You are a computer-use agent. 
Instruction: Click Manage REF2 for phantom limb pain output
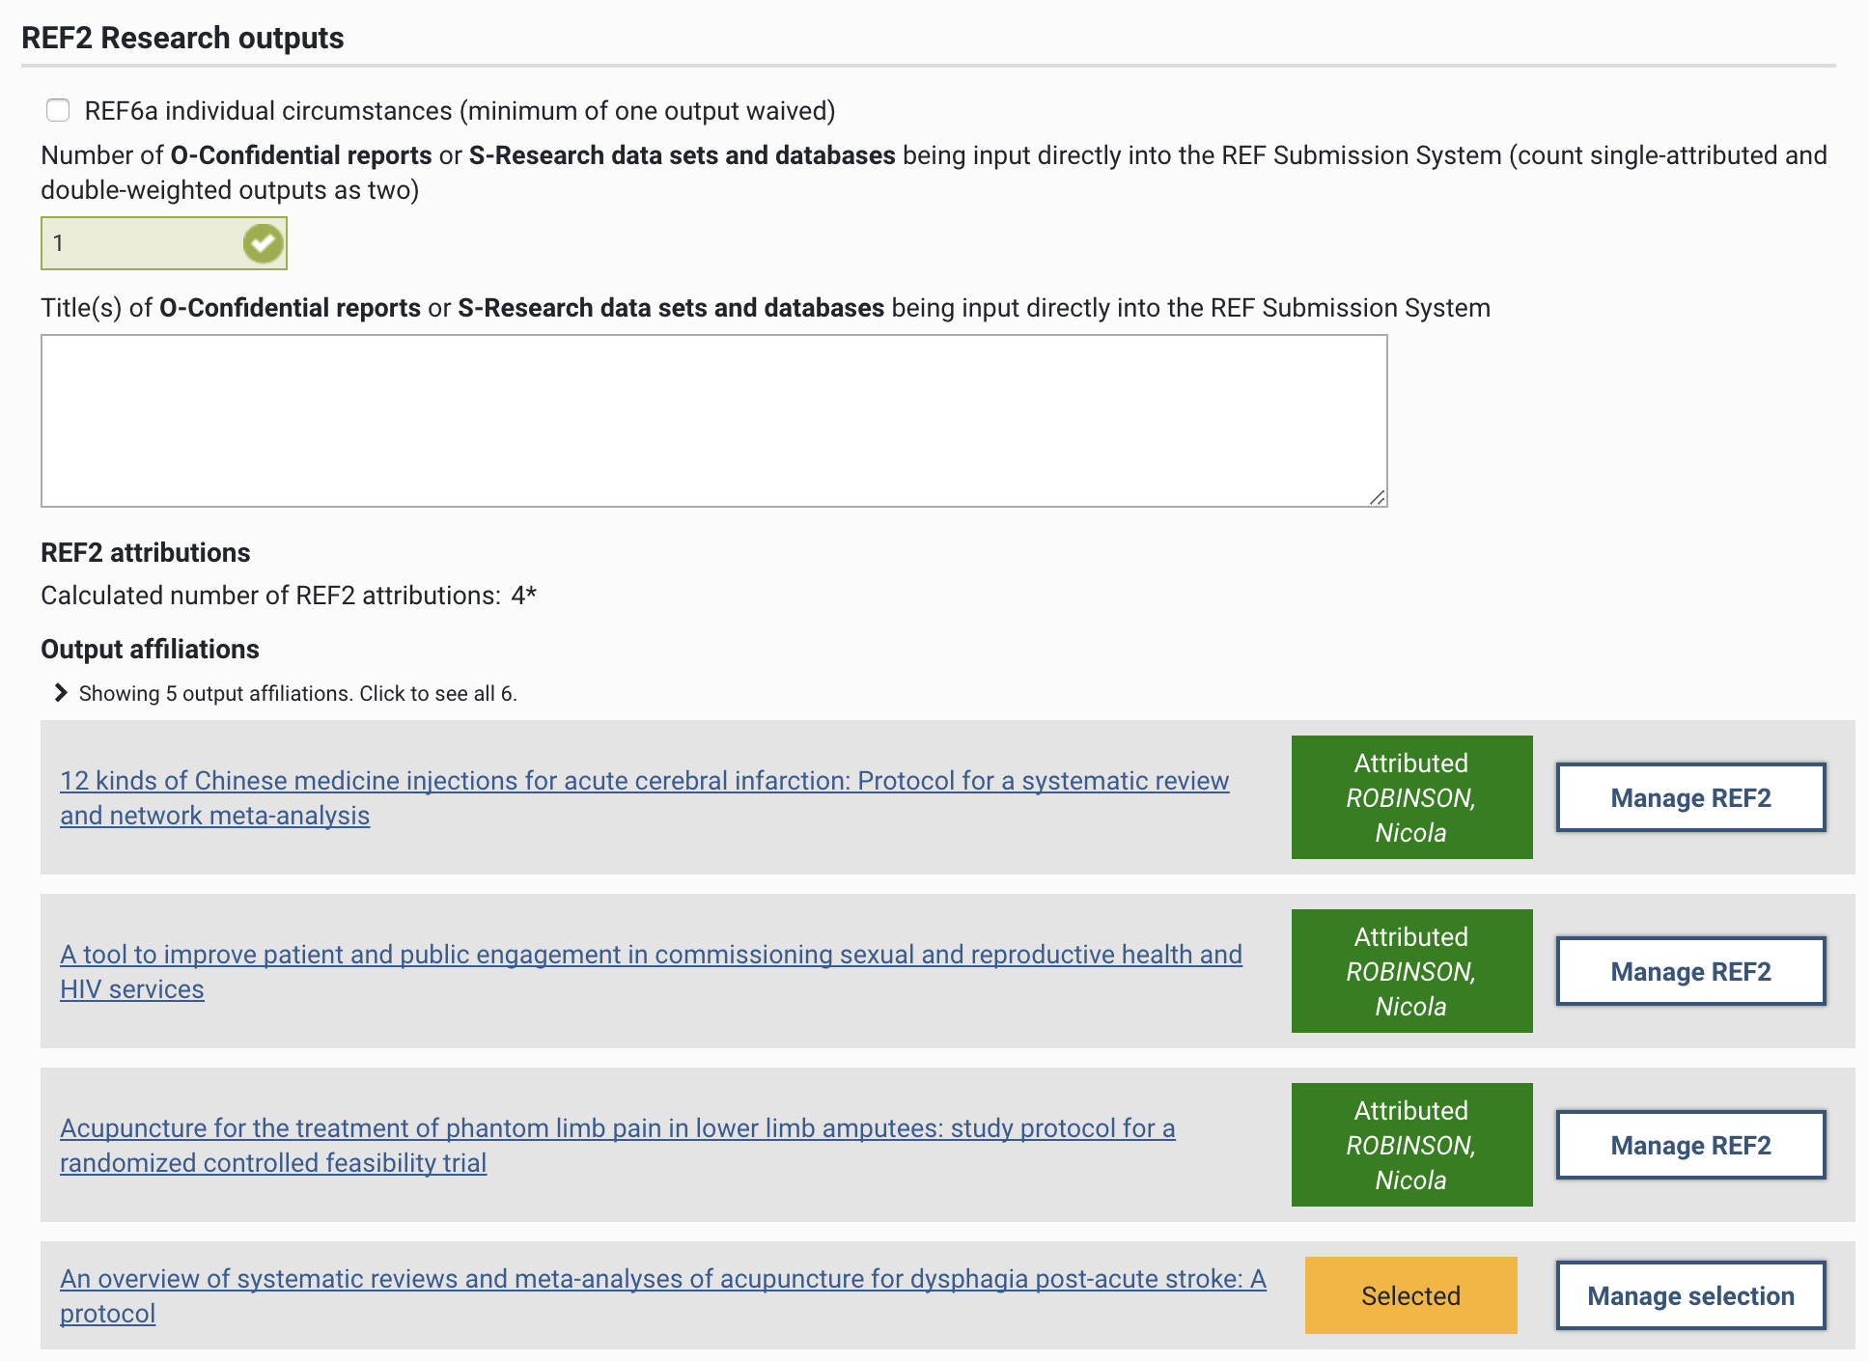tap(1690, 1145)
